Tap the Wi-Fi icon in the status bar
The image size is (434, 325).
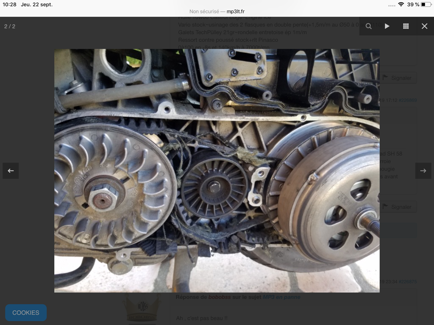401,5
